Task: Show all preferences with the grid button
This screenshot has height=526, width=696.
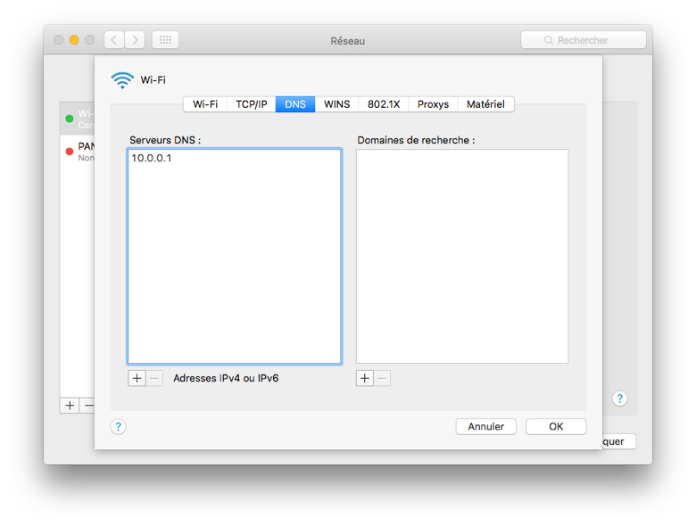Action: point(166,40)
